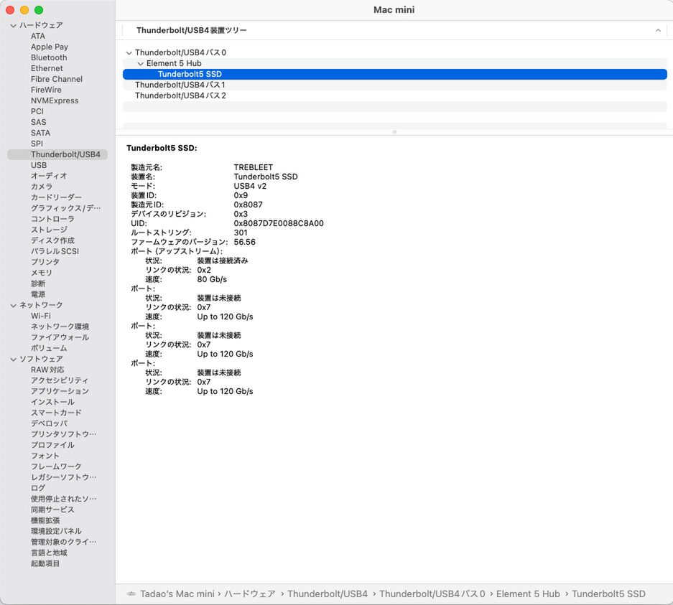Click the Mac mini icon in path bar
This screenshot has height=605, width=673.
point(131,594)
